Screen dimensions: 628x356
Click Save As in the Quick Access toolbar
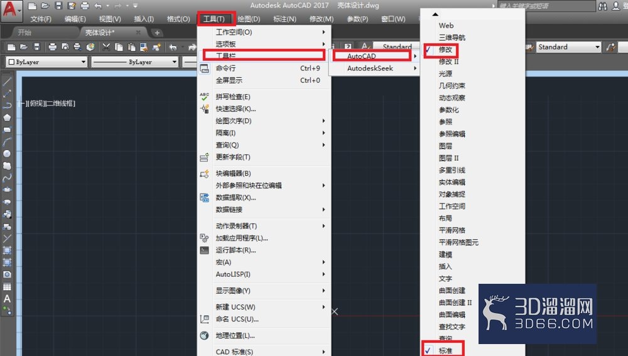[x=72, y=6]
